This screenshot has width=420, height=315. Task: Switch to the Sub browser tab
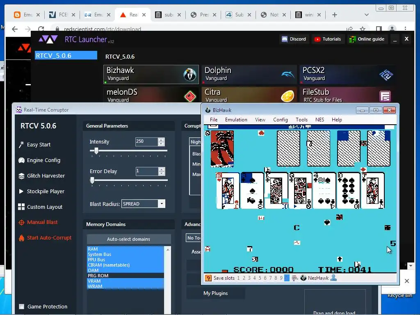point(238,15)
